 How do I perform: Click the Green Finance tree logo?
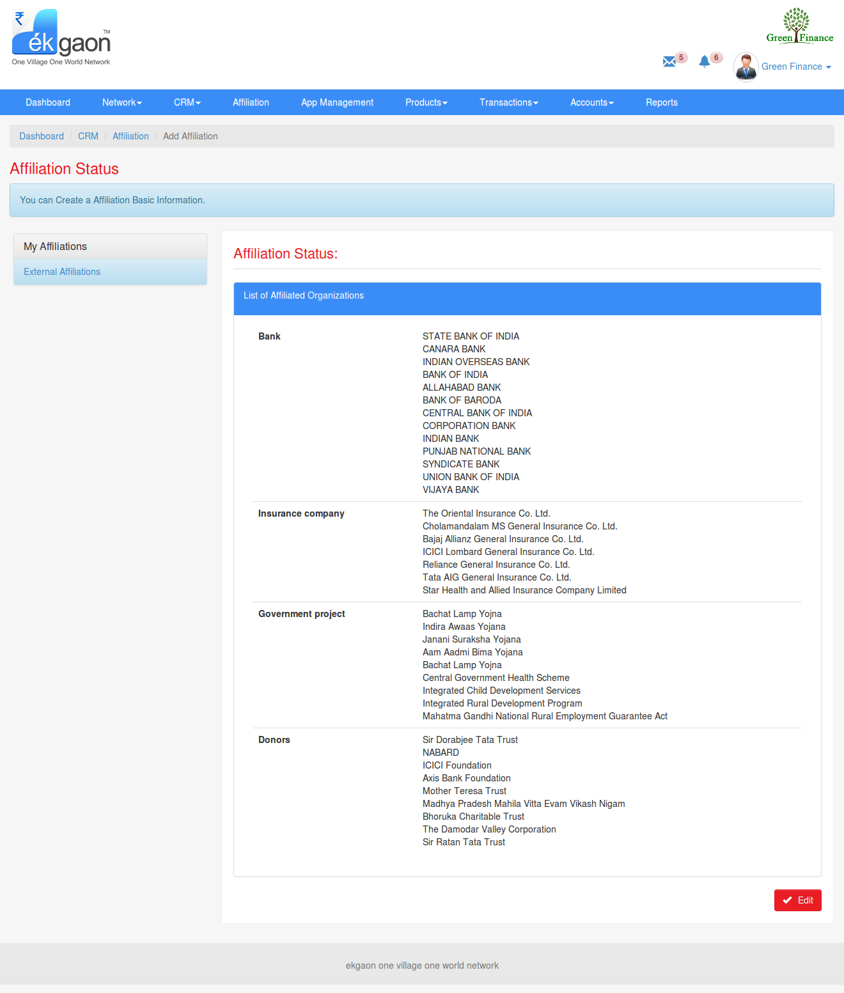coord(800,26)
